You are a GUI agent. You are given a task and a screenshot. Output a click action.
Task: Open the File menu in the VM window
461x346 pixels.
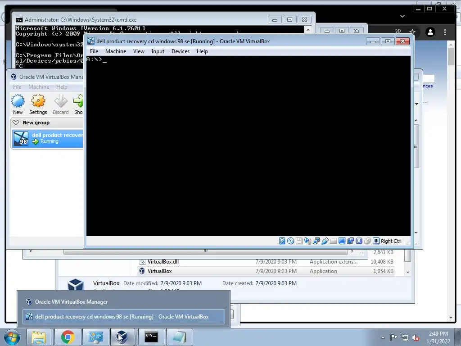[x=94, y=51]
